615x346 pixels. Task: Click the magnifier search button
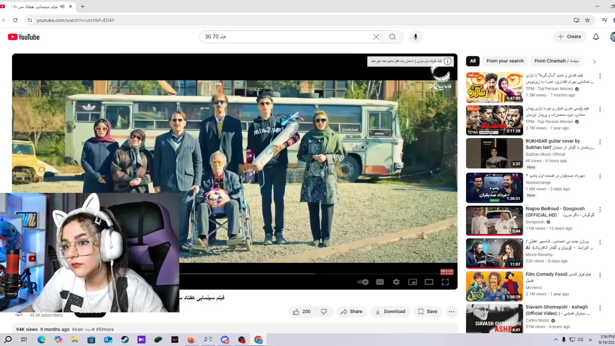pos(393,37)
